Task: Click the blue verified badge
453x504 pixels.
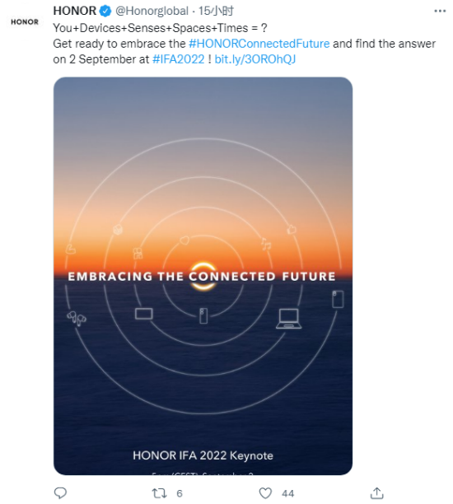Action: (105, 12)
